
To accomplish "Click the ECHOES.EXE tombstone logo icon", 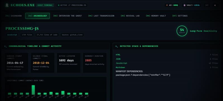I will [7, 5].
